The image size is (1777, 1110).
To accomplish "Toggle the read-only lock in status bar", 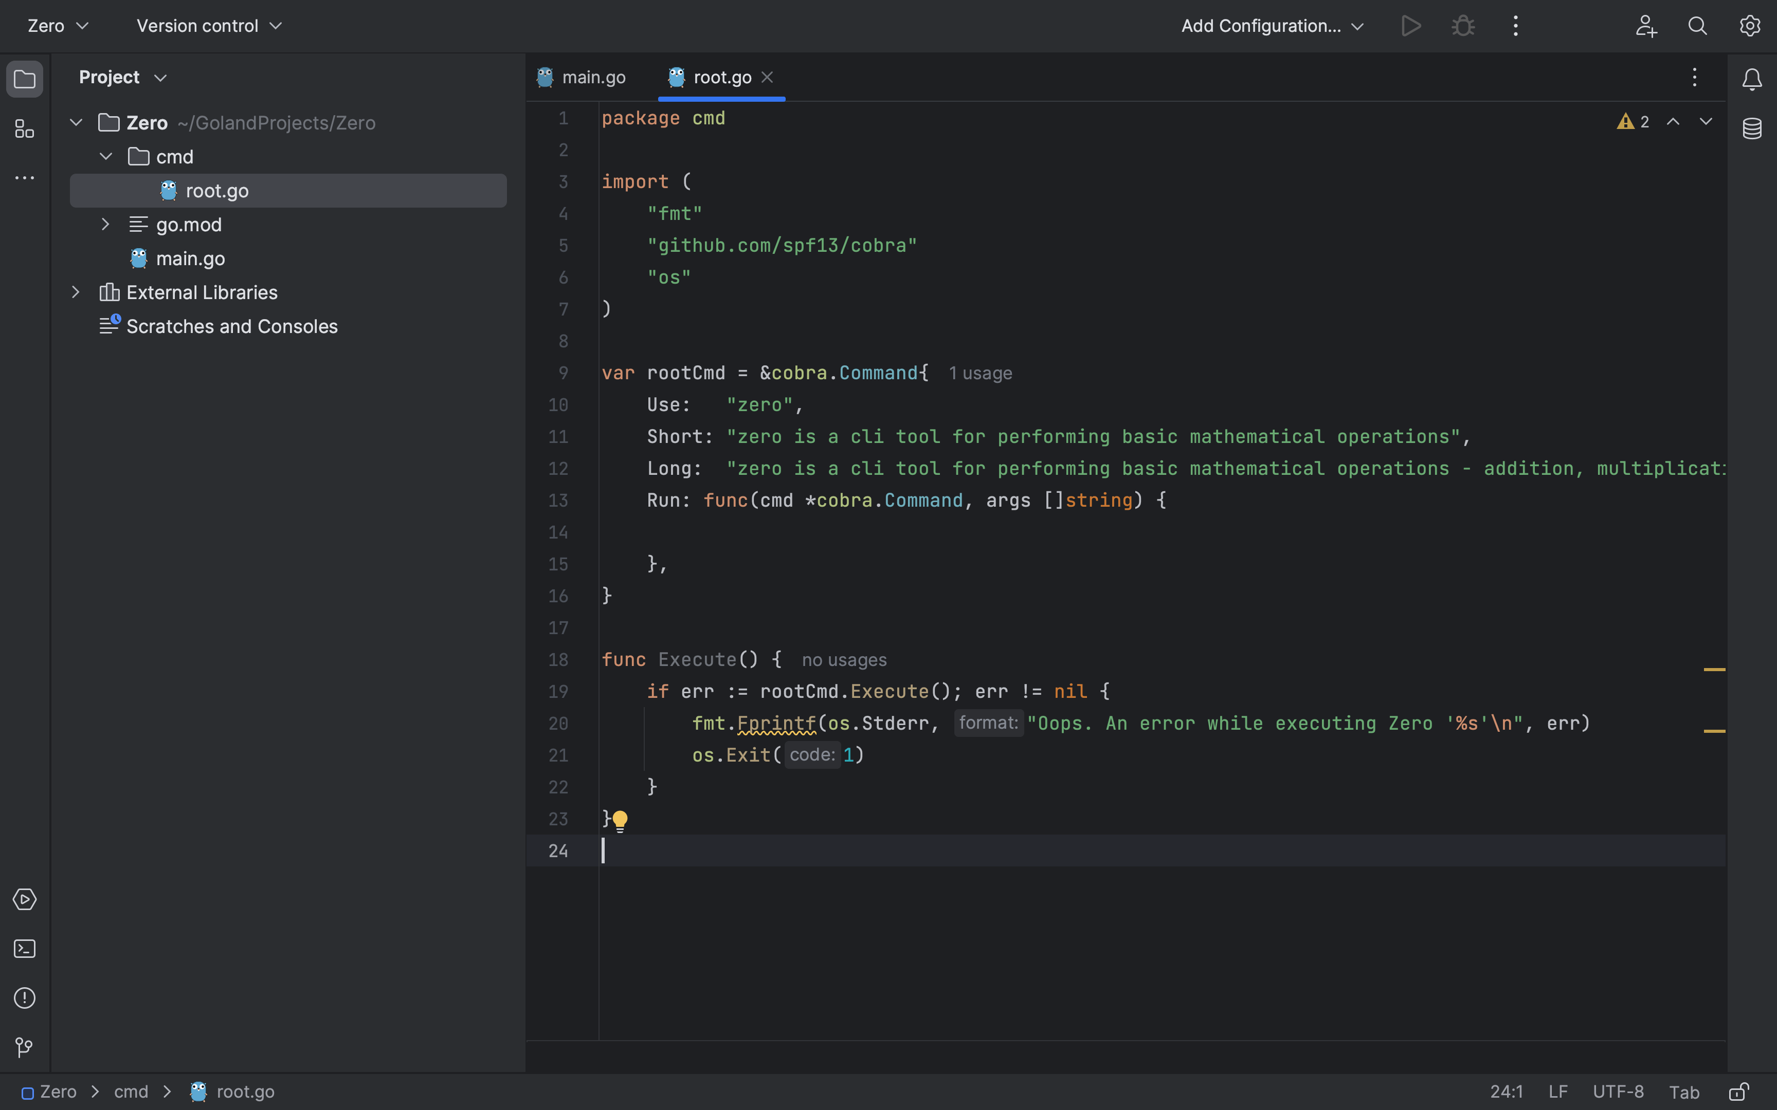I will tap(1739, 1091).
